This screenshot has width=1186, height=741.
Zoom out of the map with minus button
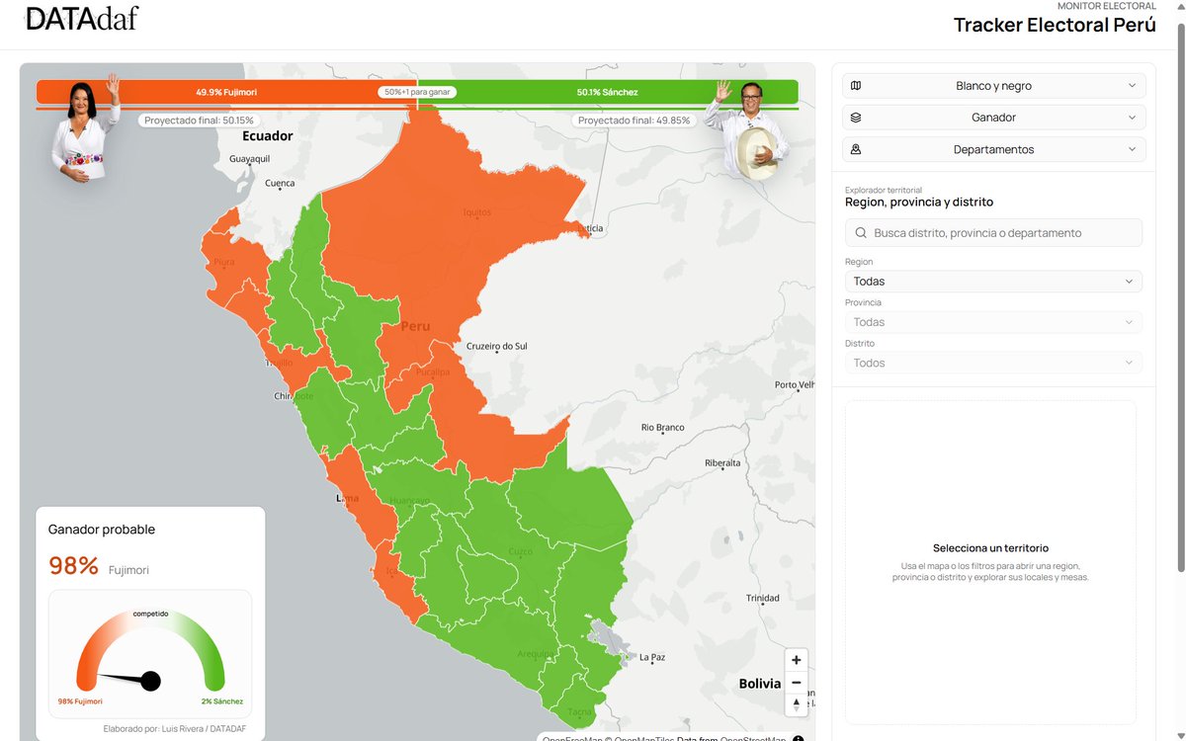[797, 682]
